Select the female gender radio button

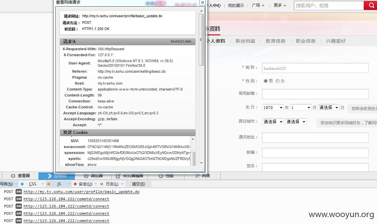(x=278, y=81)
